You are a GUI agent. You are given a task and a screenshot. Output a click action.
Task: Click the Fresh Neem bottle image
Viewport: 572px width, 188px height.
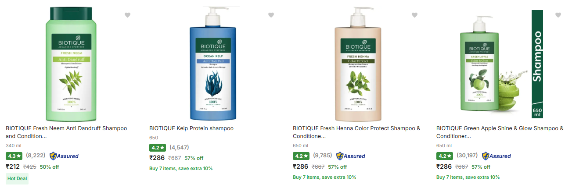(72, 64)
